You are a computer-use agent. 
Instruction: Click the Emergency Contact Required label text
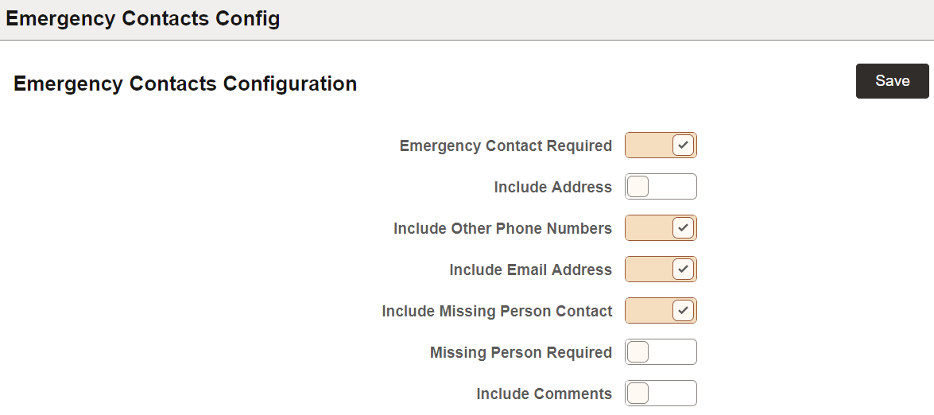coord(506,146)
